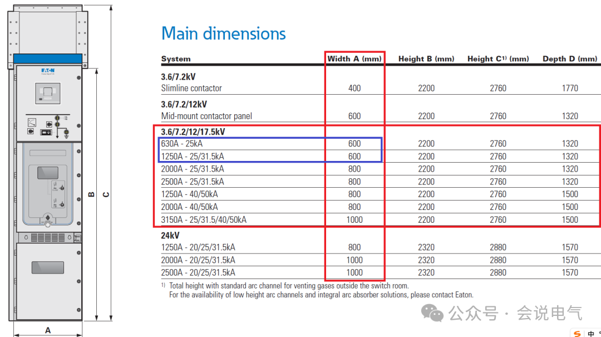
Task: Click the Slimline contactor row label
Action: [x=191, y=88]
